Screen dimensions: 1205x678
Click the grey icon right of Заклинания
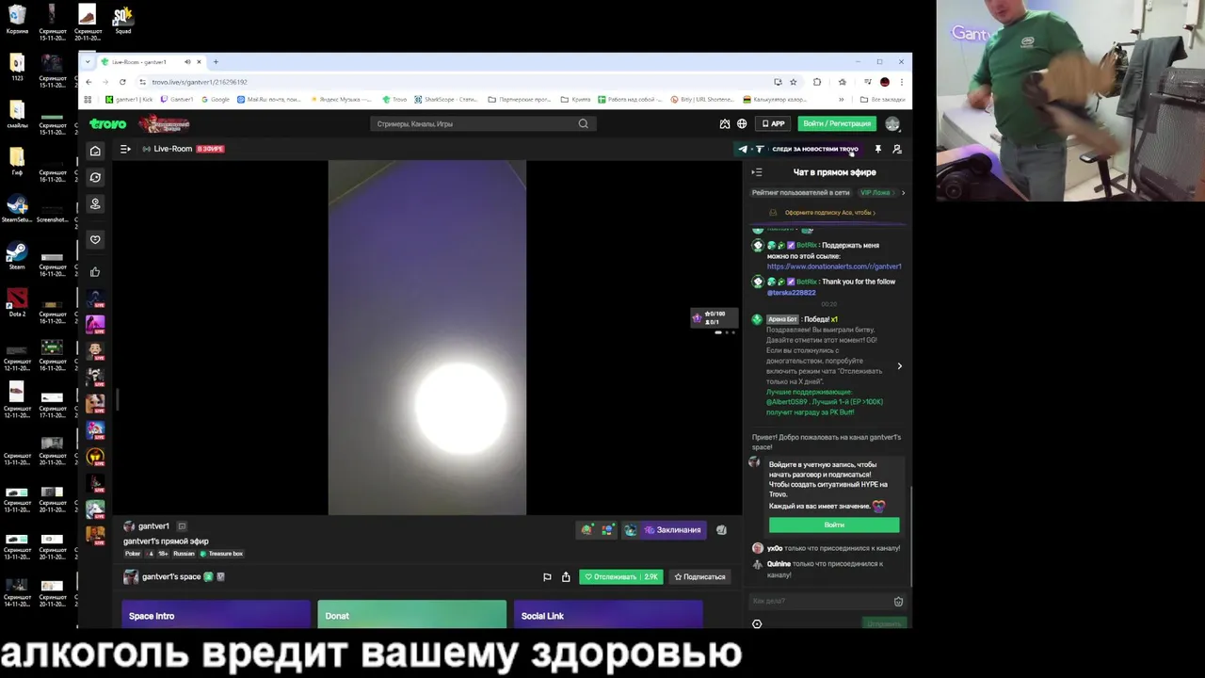coord(721,530)
